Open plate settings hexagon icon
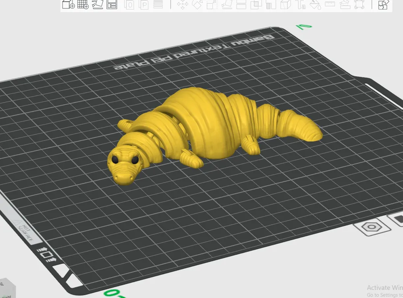This screenshot has width=403, height=298. point(372,227)
